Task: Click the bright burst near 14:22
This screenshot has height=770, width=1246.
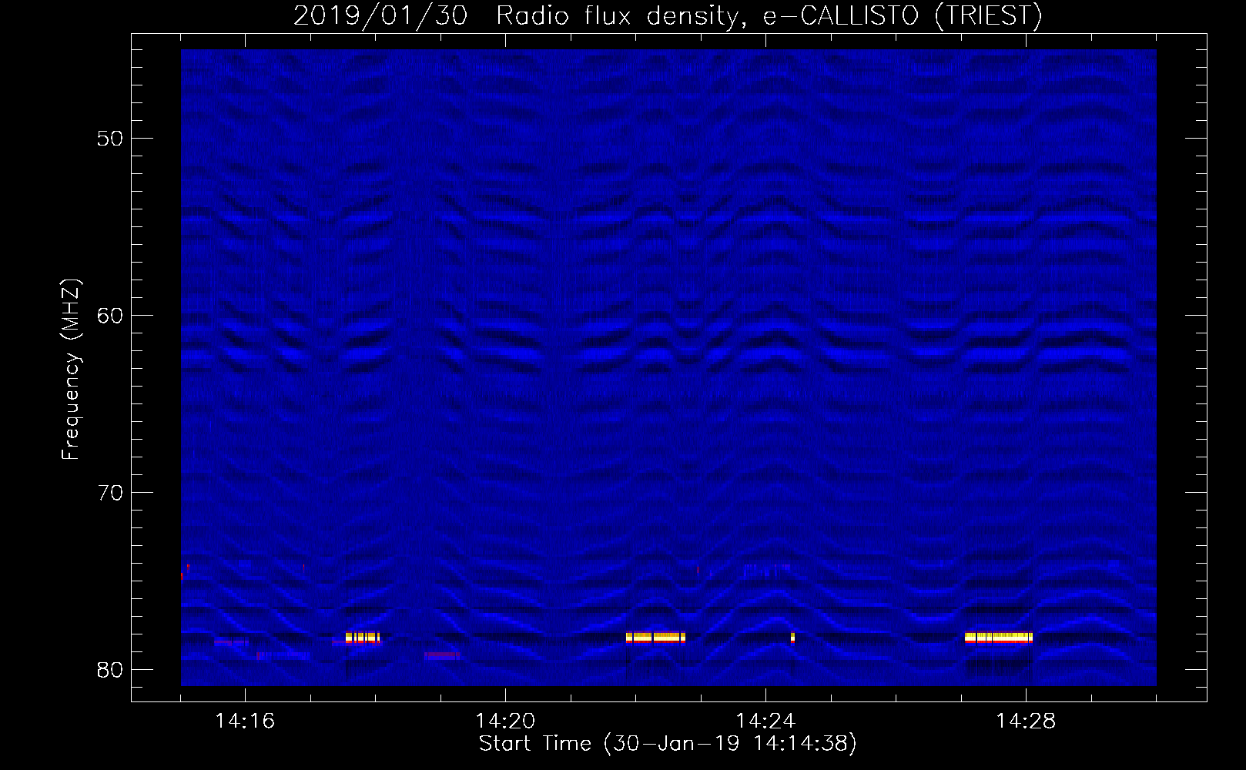Action: pos(655,638)
